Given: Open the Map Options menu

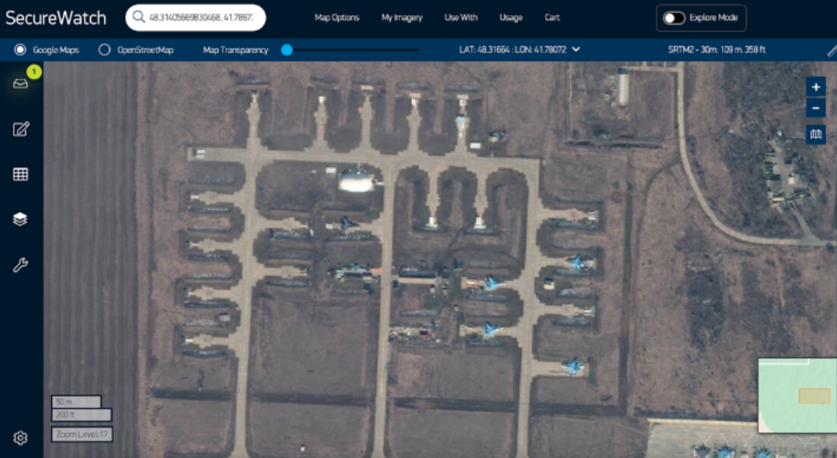Looking at the screenshot, I should pos(336,17).
